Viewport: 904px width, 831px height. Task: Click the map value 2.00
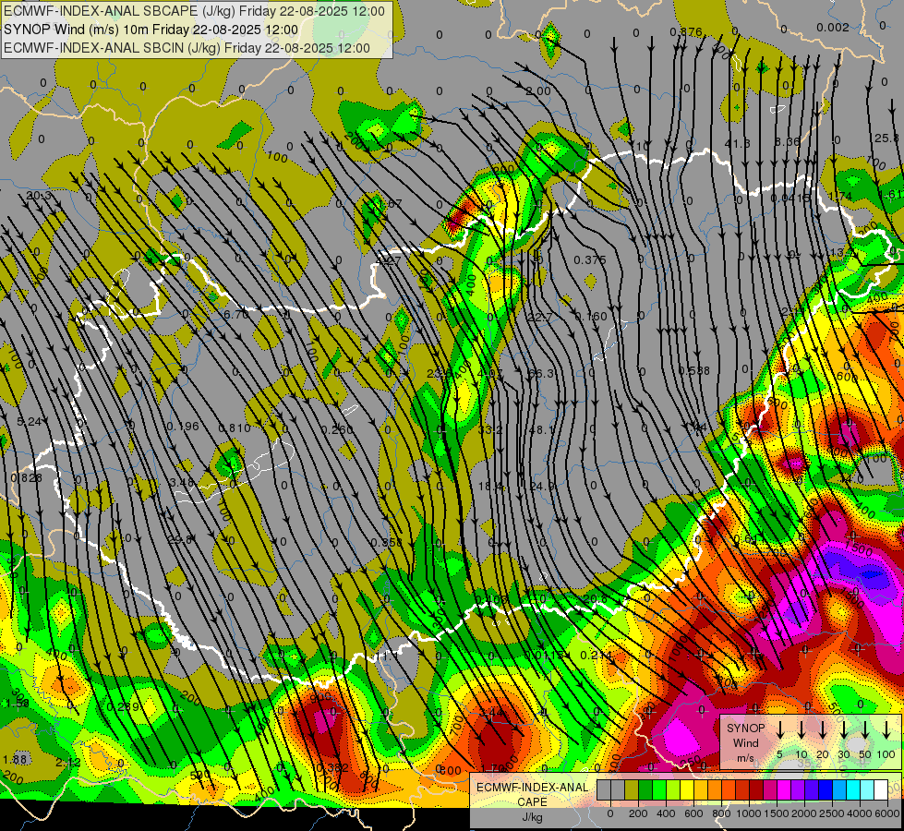(x=538, y=91)
